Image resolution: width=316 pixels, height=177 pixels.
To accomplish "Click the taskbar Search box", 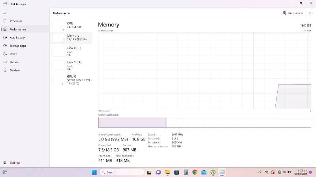I will [122, 172].
